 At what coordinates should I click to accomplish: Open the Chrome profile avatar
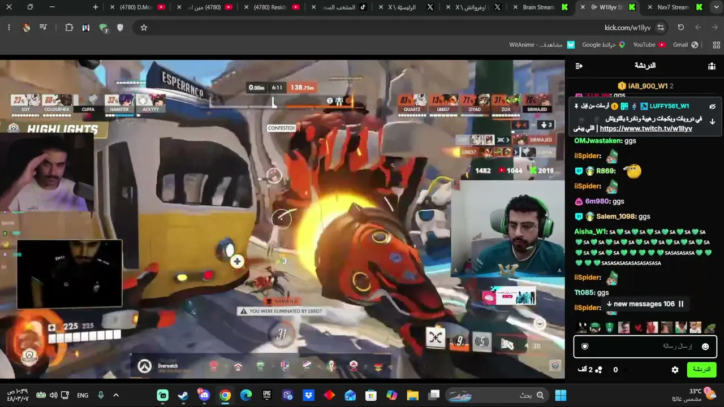tap(26, 27)
